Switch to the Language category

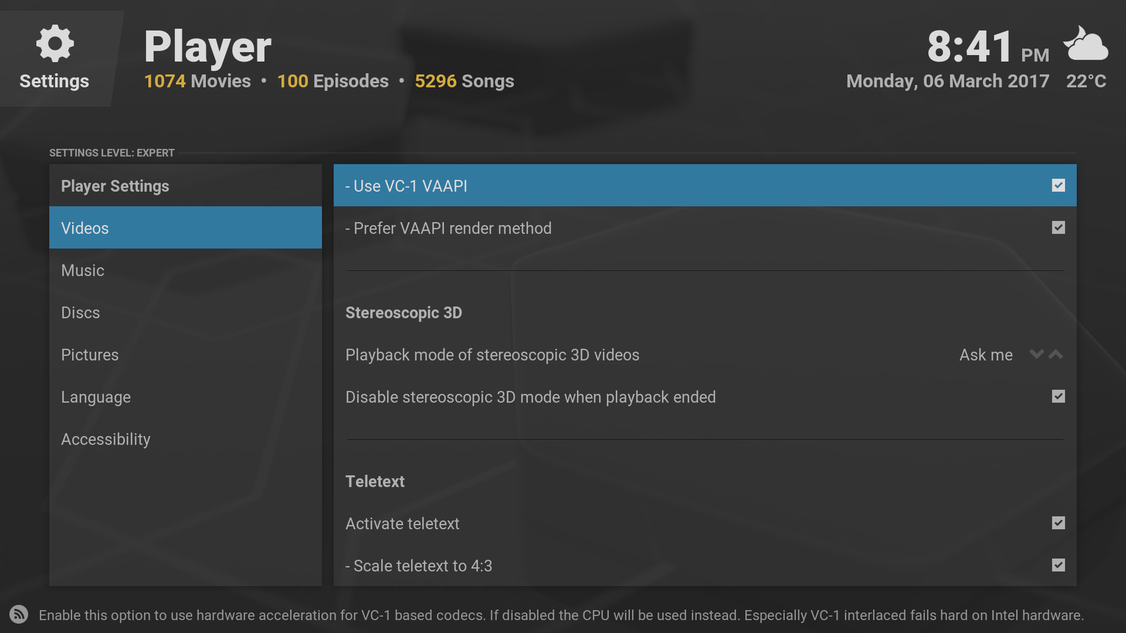click(96, 397)
